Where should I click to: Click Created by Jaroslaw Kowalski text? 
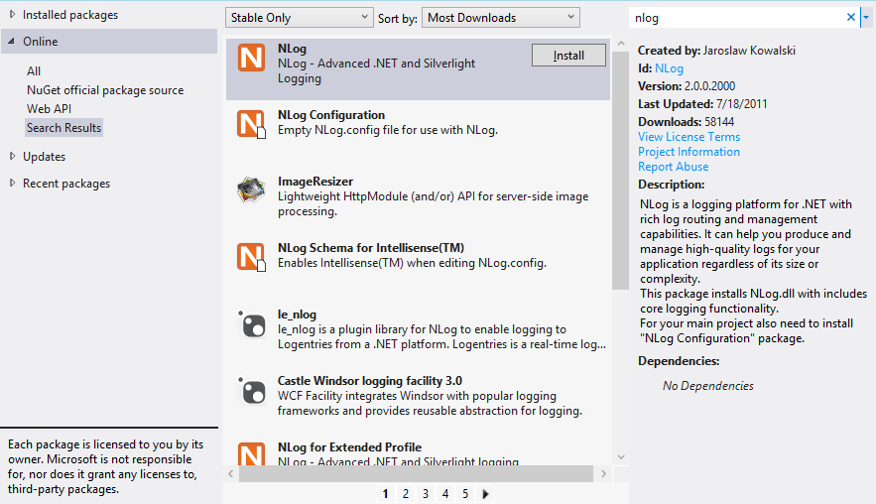click(717, 51)
